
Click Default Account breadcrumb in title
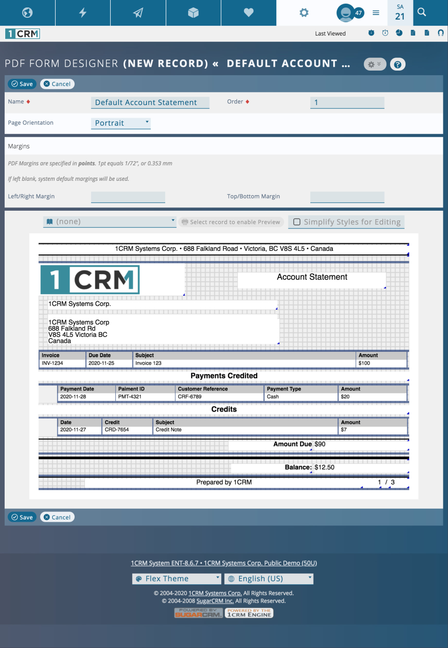(288, 64)
